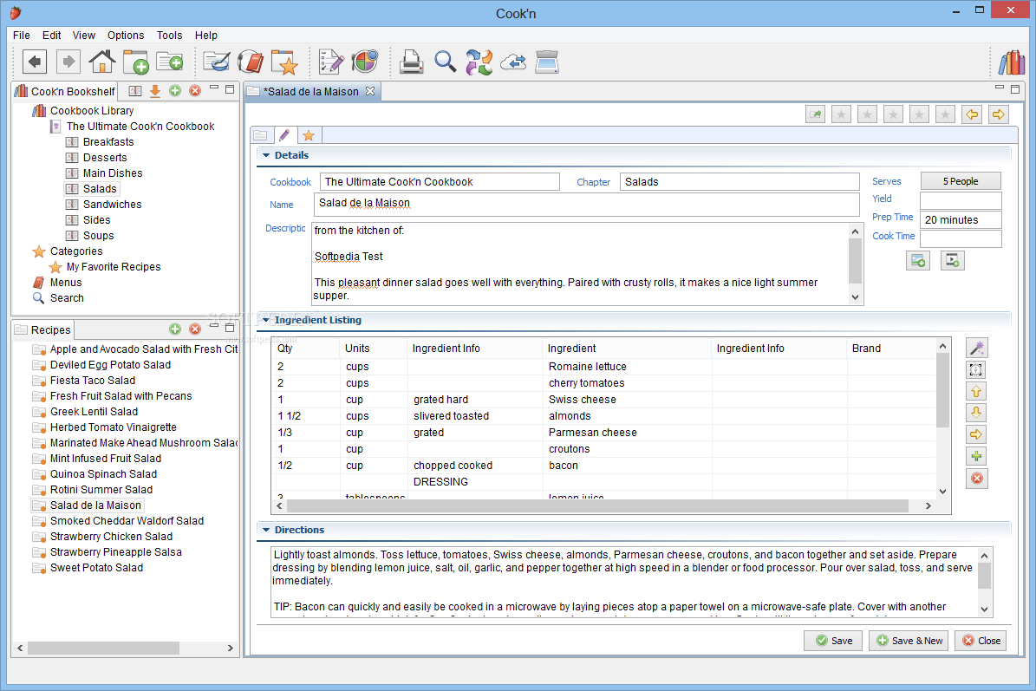Open the Tools menu
The width and height of the screenshot is (1036, 691).
(x=169, y=35)
